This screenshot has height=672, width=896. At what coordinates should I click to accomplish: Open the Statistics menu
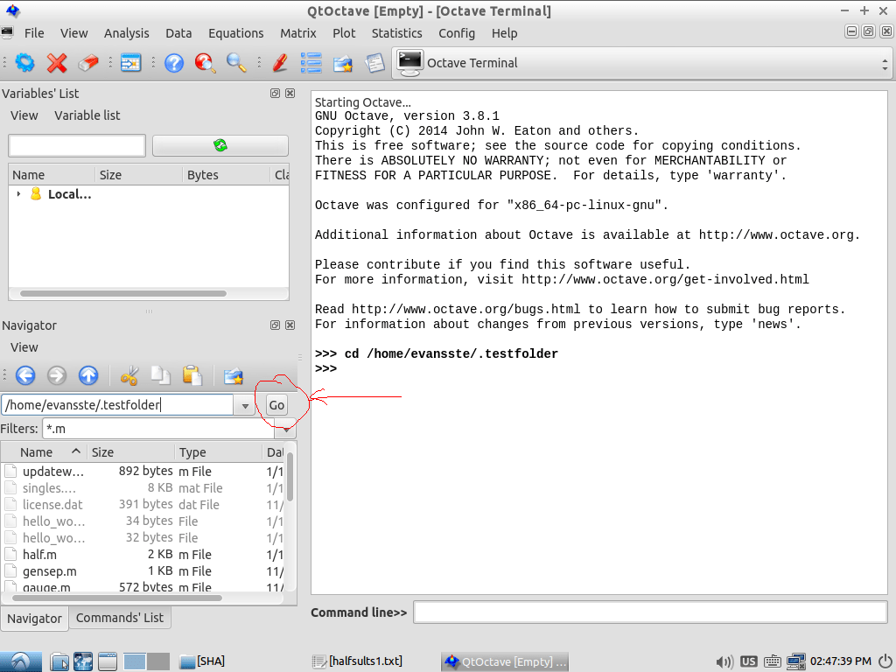coord(396,33)
